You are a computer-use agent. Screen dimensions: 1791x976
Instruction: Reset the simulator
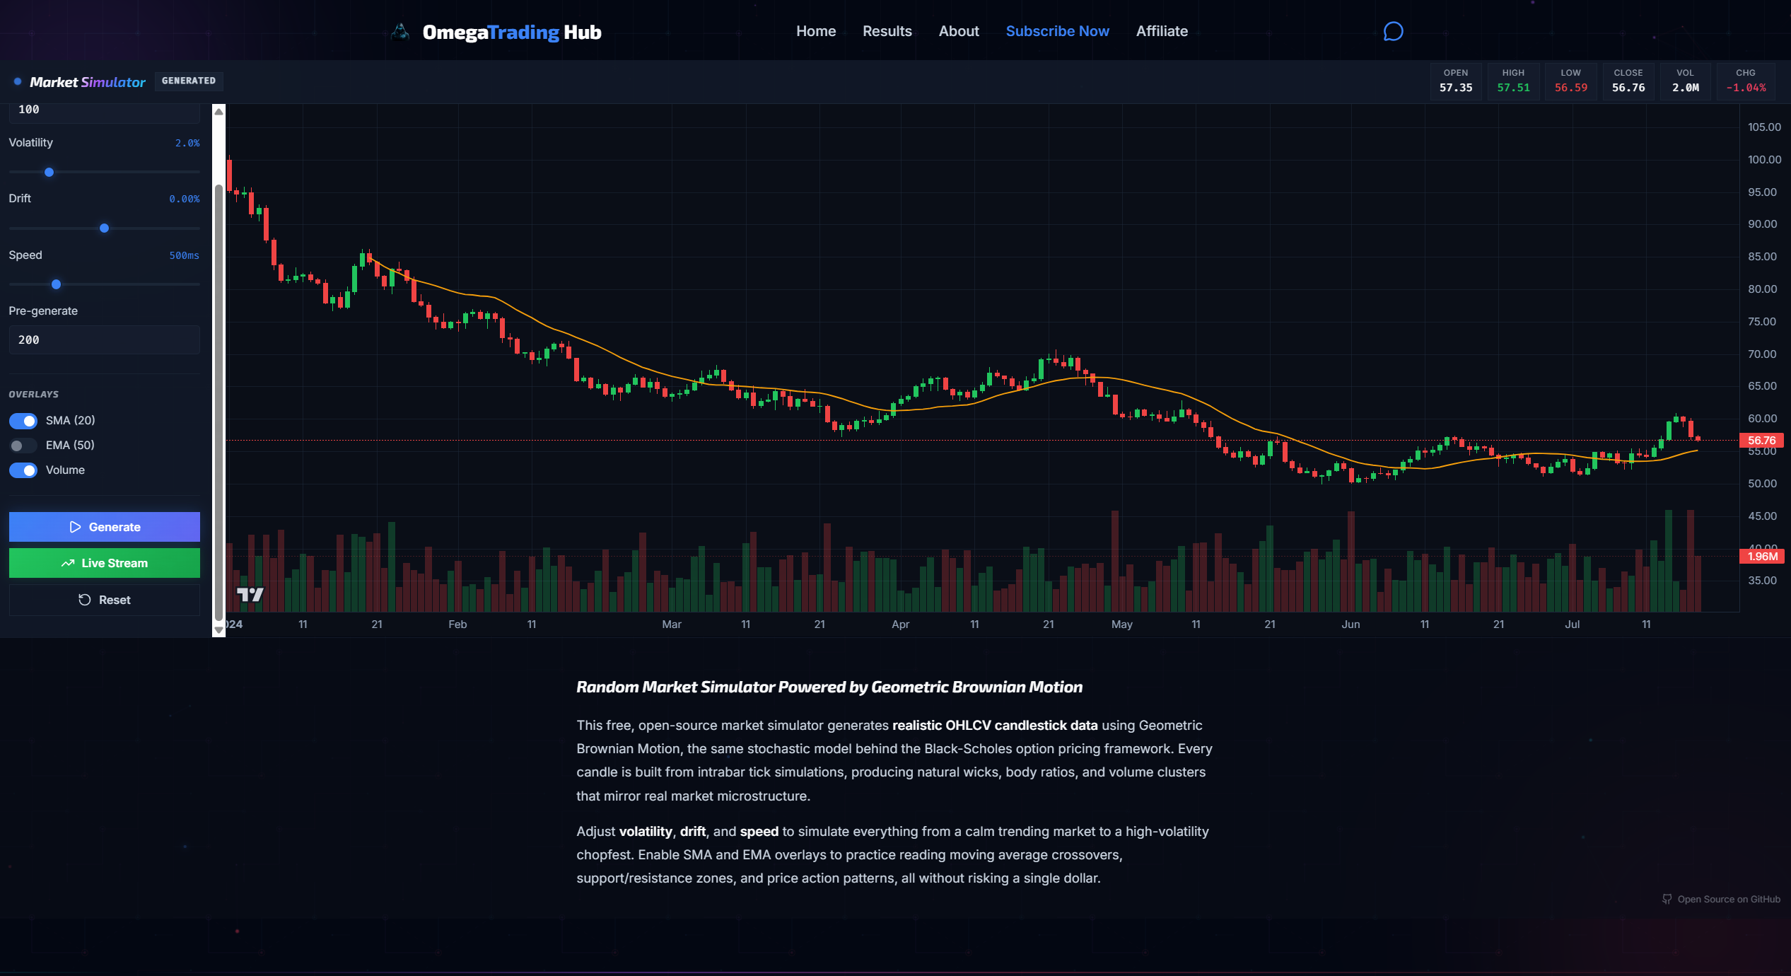[x=105, y=600]
